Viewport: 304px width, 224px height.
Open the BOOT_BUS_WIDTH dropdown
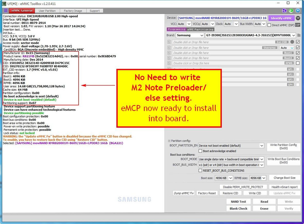231,165
